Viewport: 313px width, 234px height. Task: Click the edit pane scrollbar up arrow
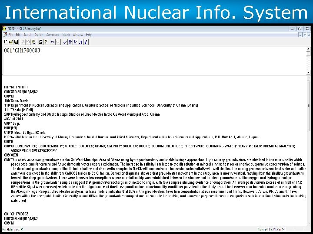coord(308,49)
